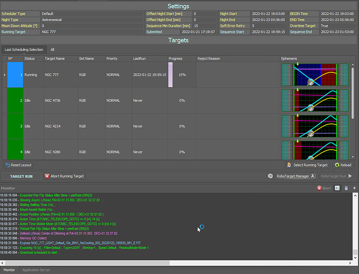Open the gear settings icon near RoboTarget Manager
359x274 pixels.
270,176
